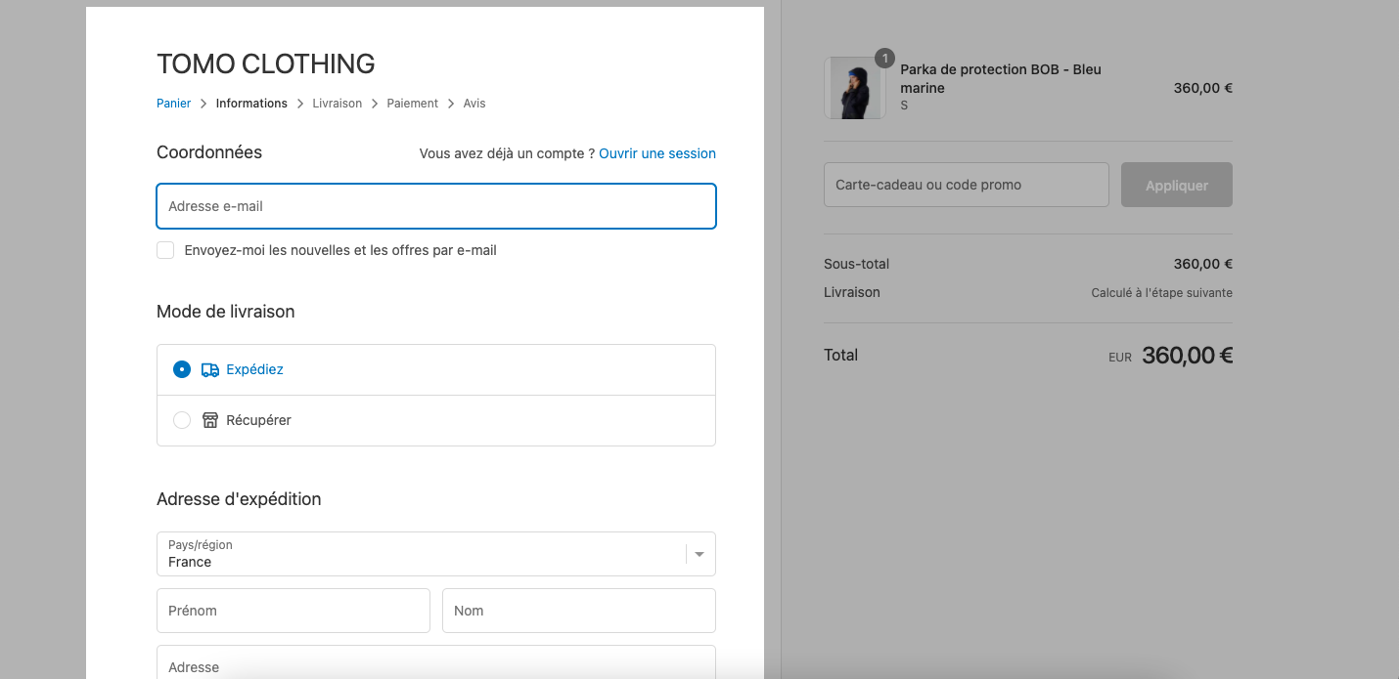1399x679 pixels.
Task: Click the Prénom first name field
Action: point(293,611)
